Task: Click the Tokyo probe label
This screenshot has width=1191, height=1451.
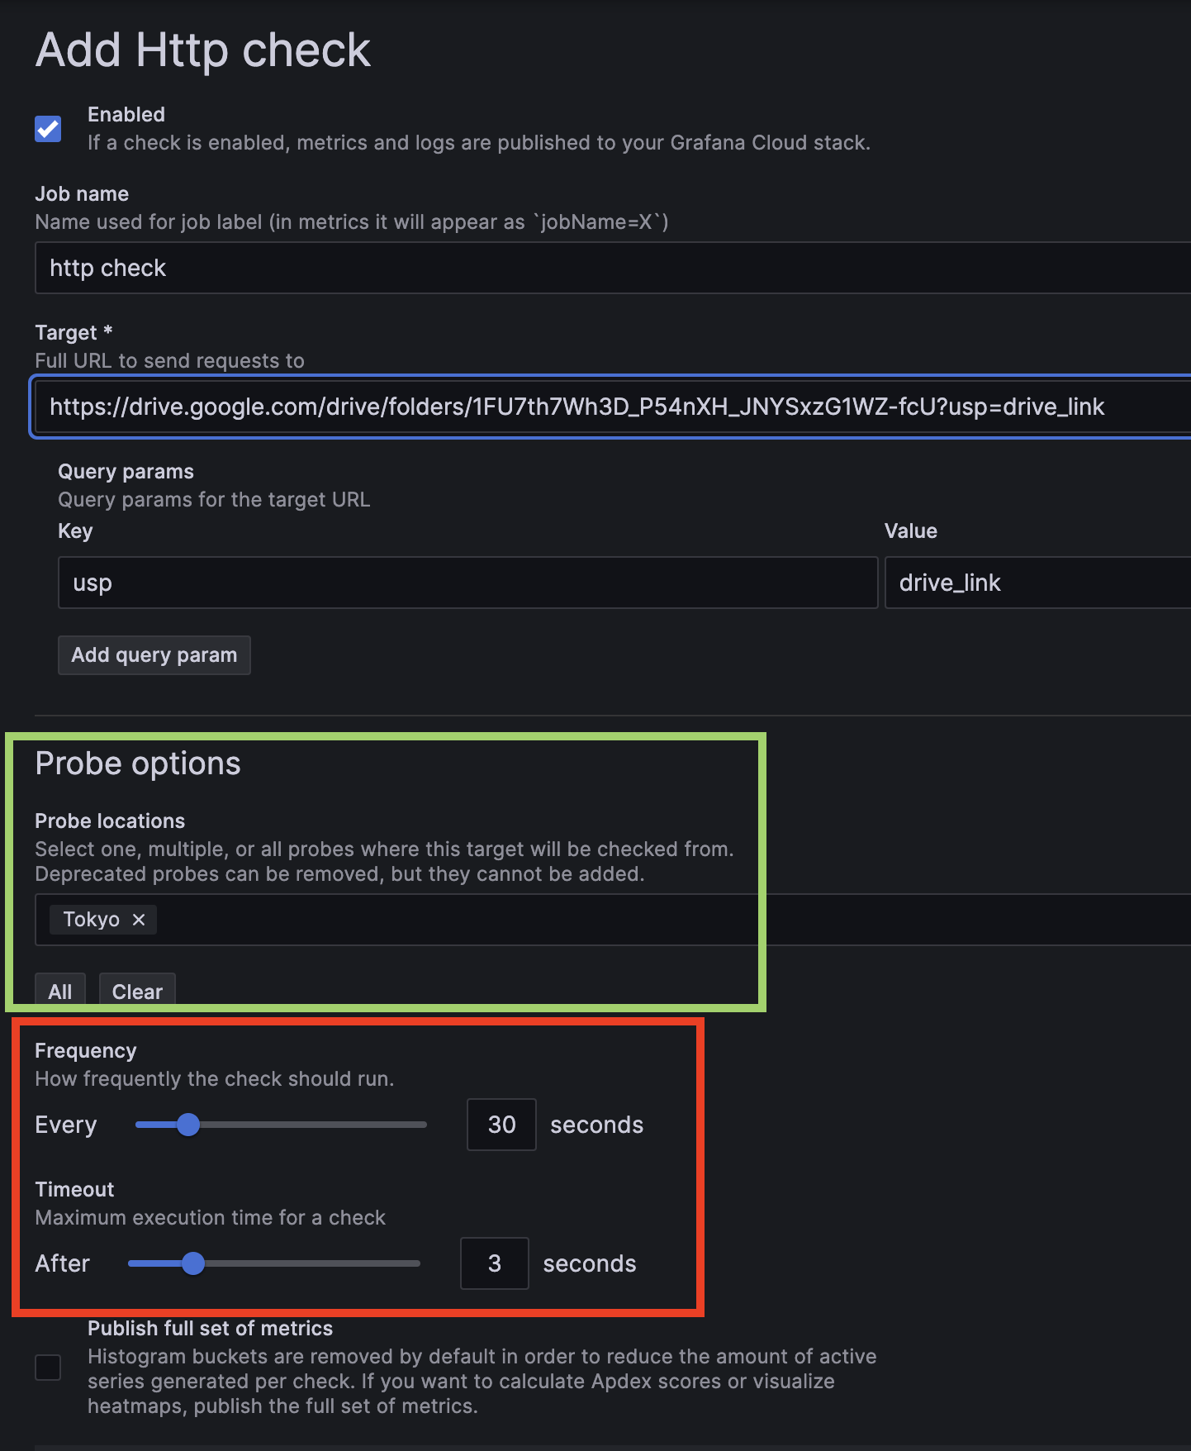Action: pos(91,920)
